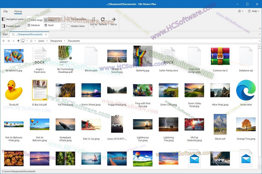The height and width of the screenshot is (174, 262).
Task: Select Extra Large icon view
Action: click(x=35, y=20)
